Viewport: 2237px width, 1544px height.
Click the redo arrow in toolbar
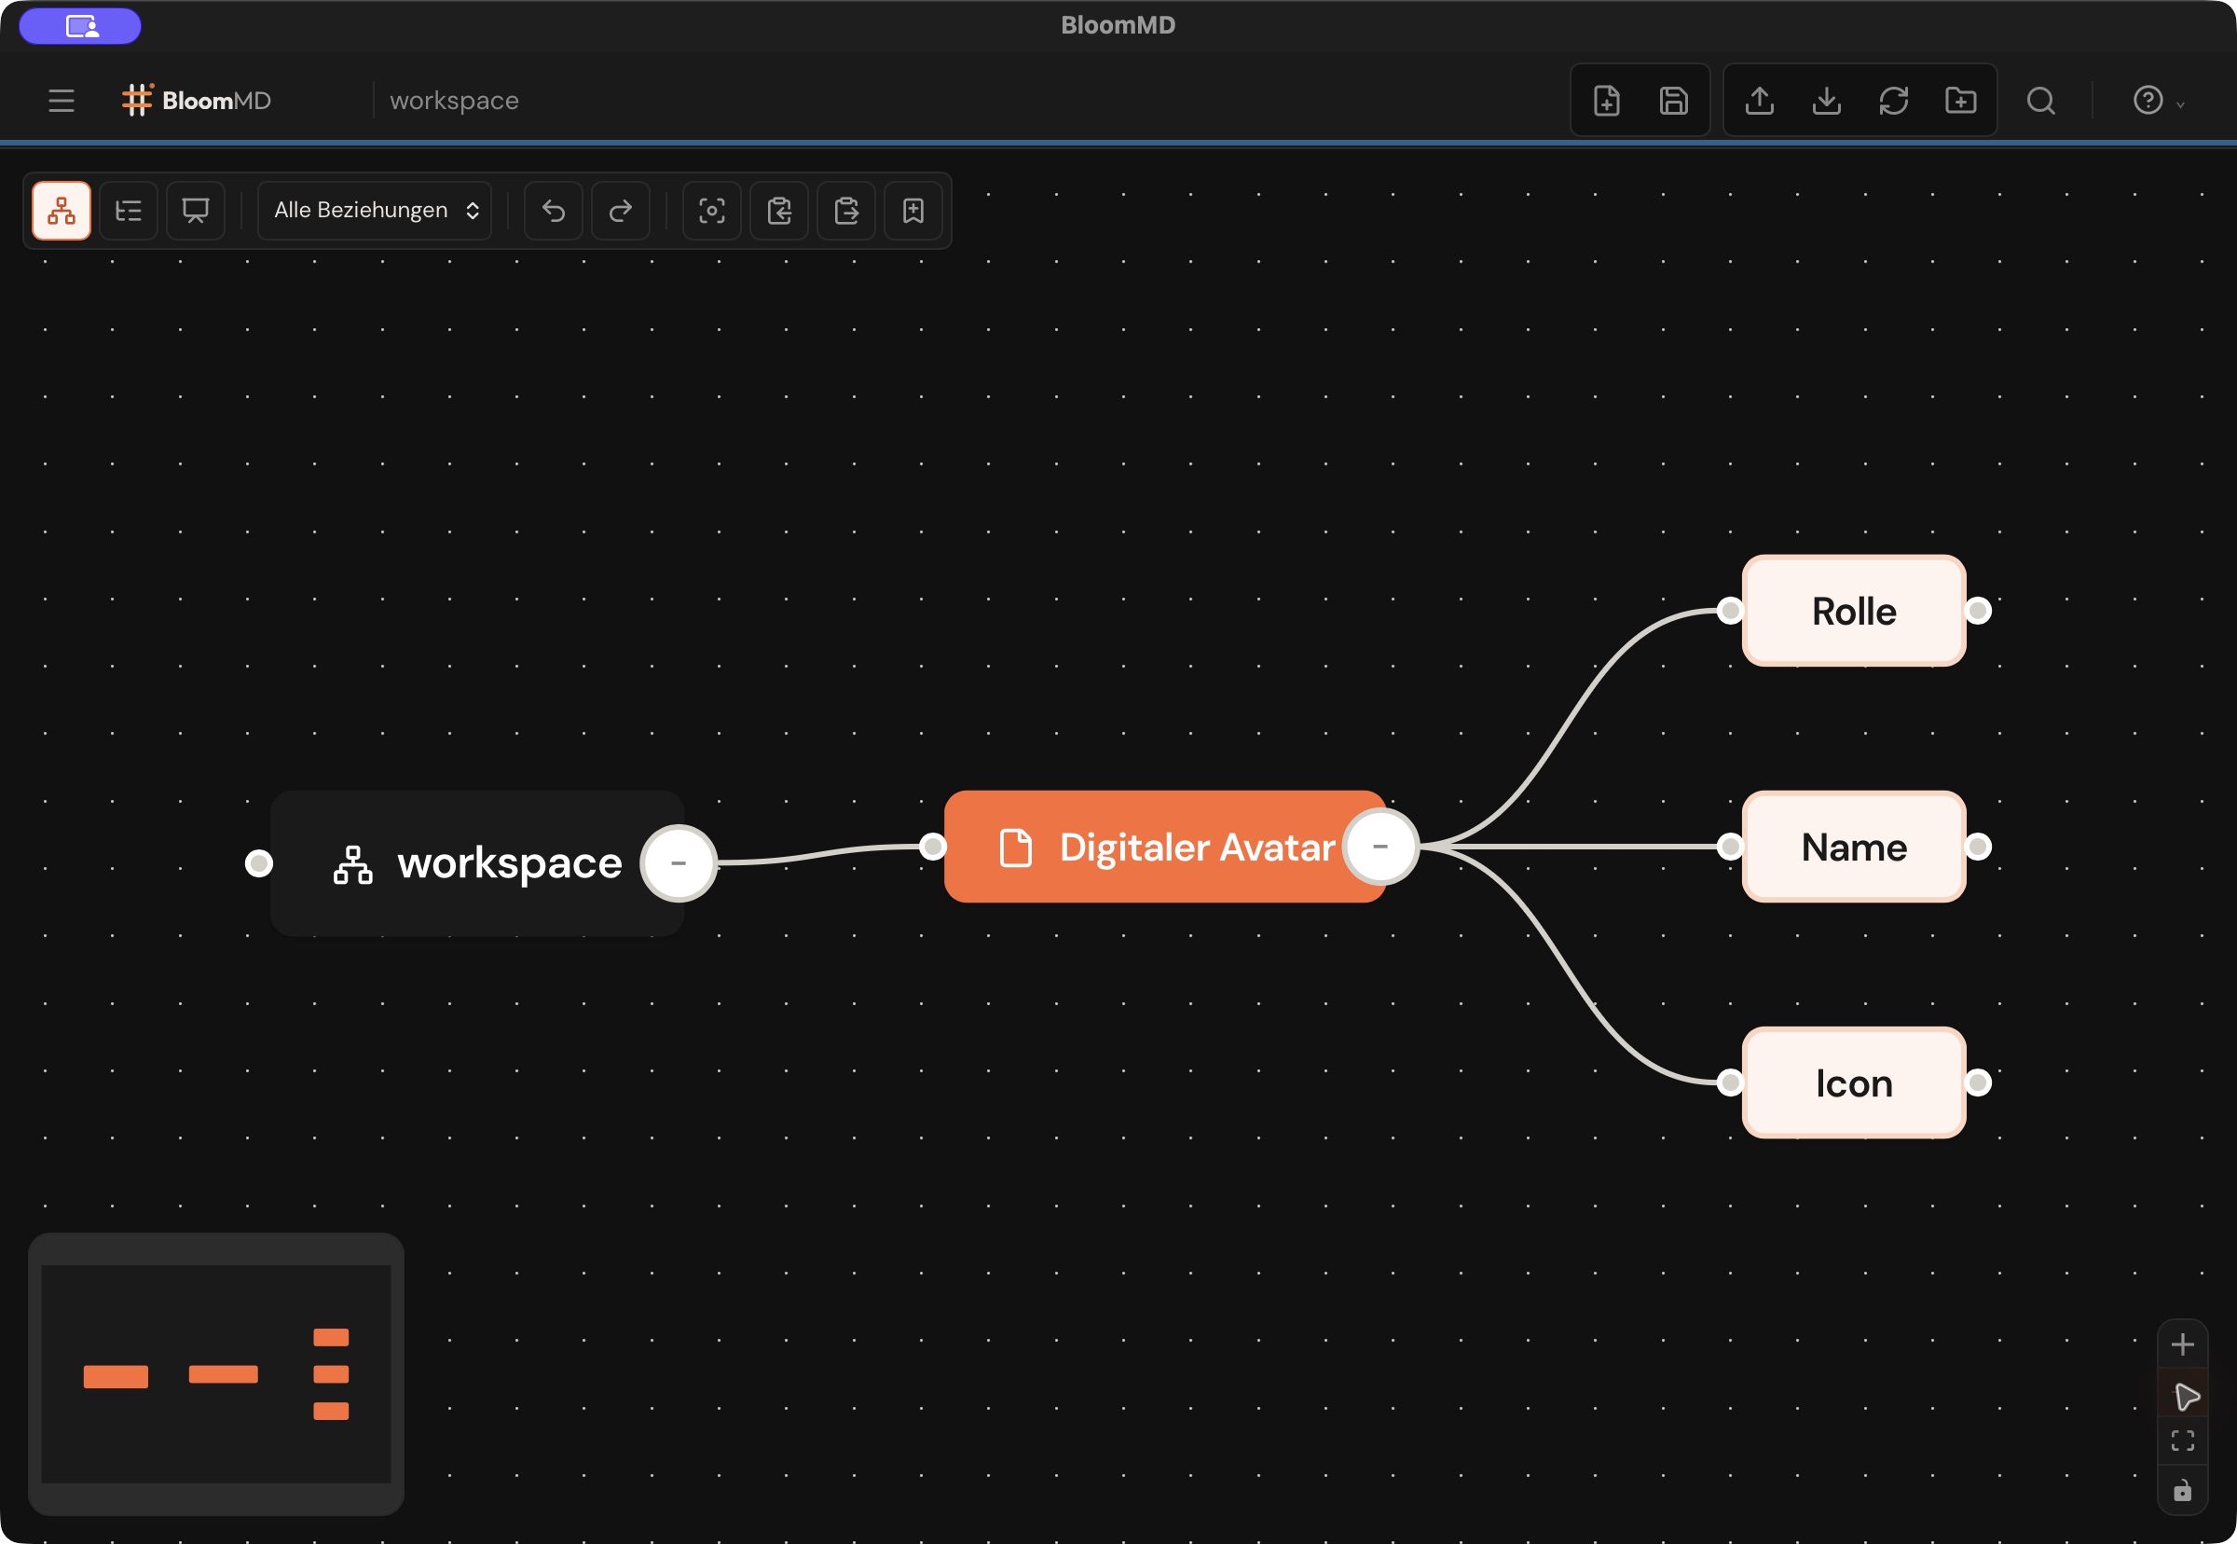tap(620, 210)
